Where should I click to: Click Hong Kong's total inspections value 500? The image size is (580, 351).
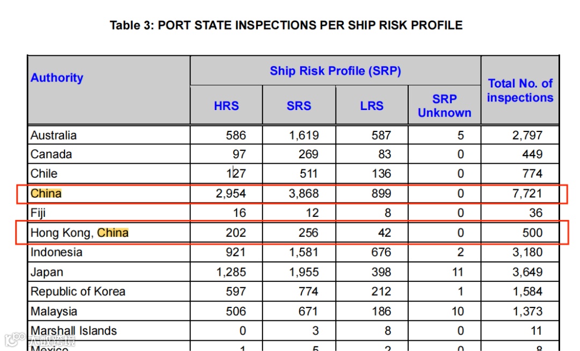pyautogui.click(x=532, y=233)
